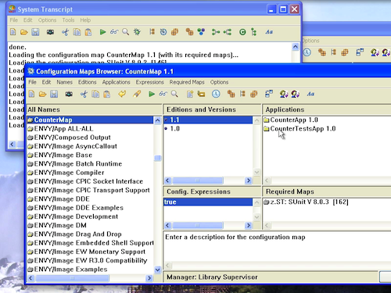The height and width of the screenshot is (293, 391).
Task: Open Required Maps menu
Action: [x=187, y=82]
